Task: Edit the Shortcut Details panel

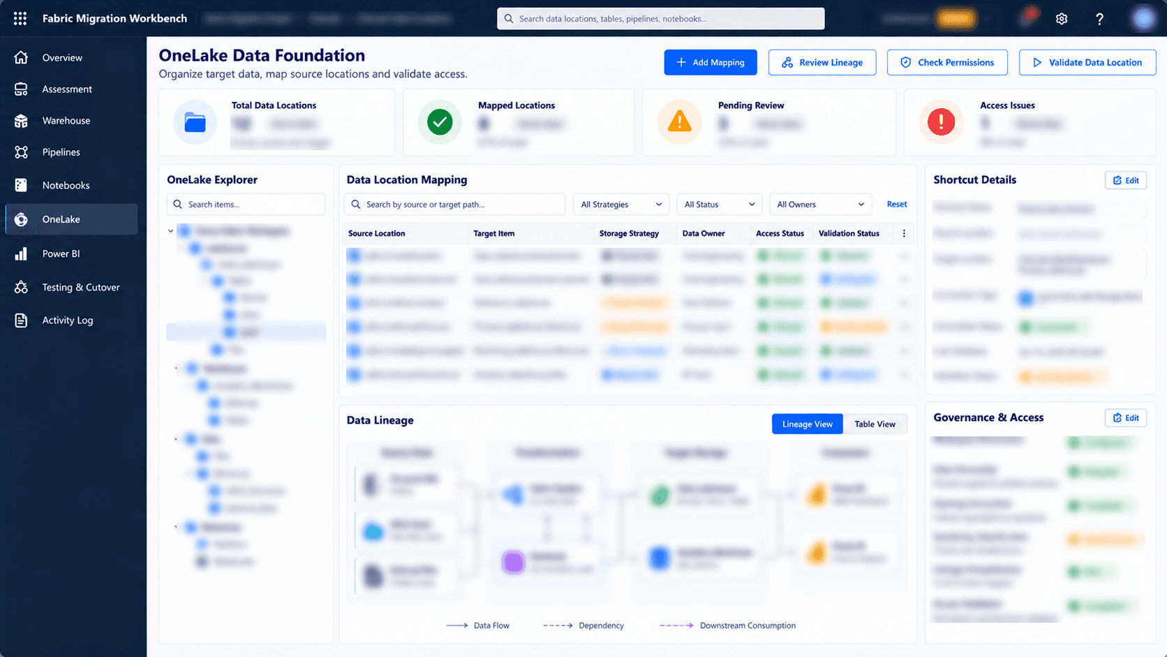Action: 1126,180
